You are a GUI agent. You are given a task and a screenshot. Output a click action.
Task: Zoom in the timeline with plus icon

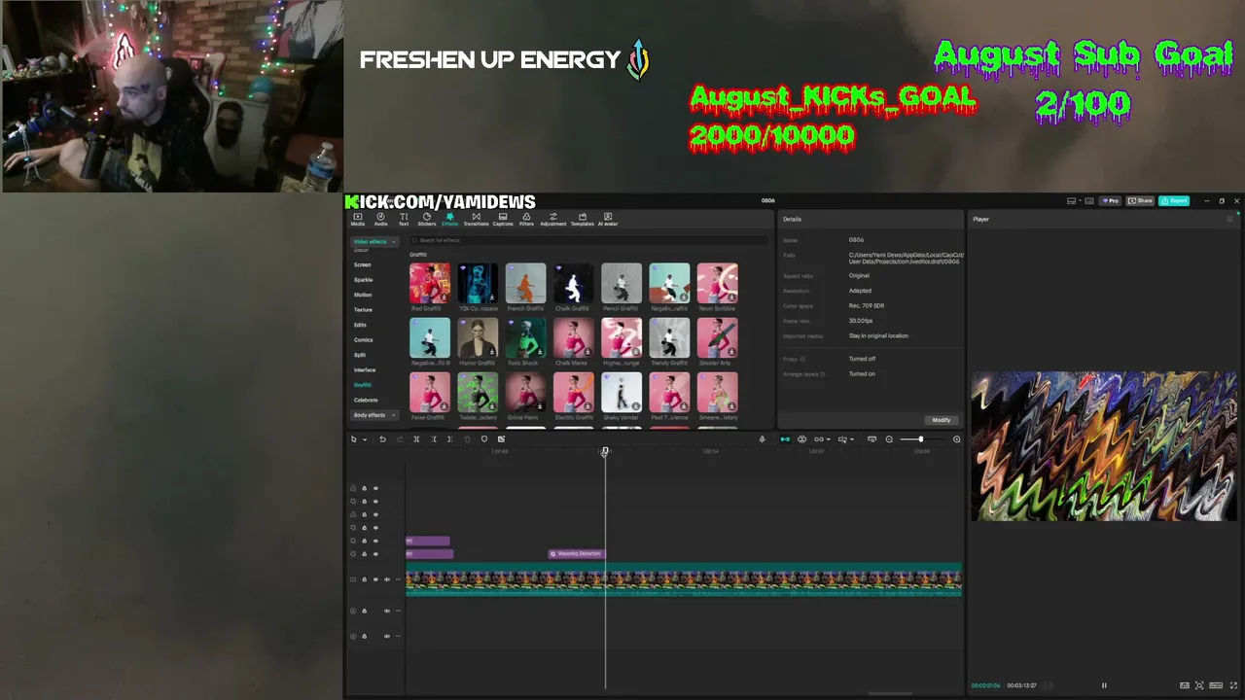956,439
